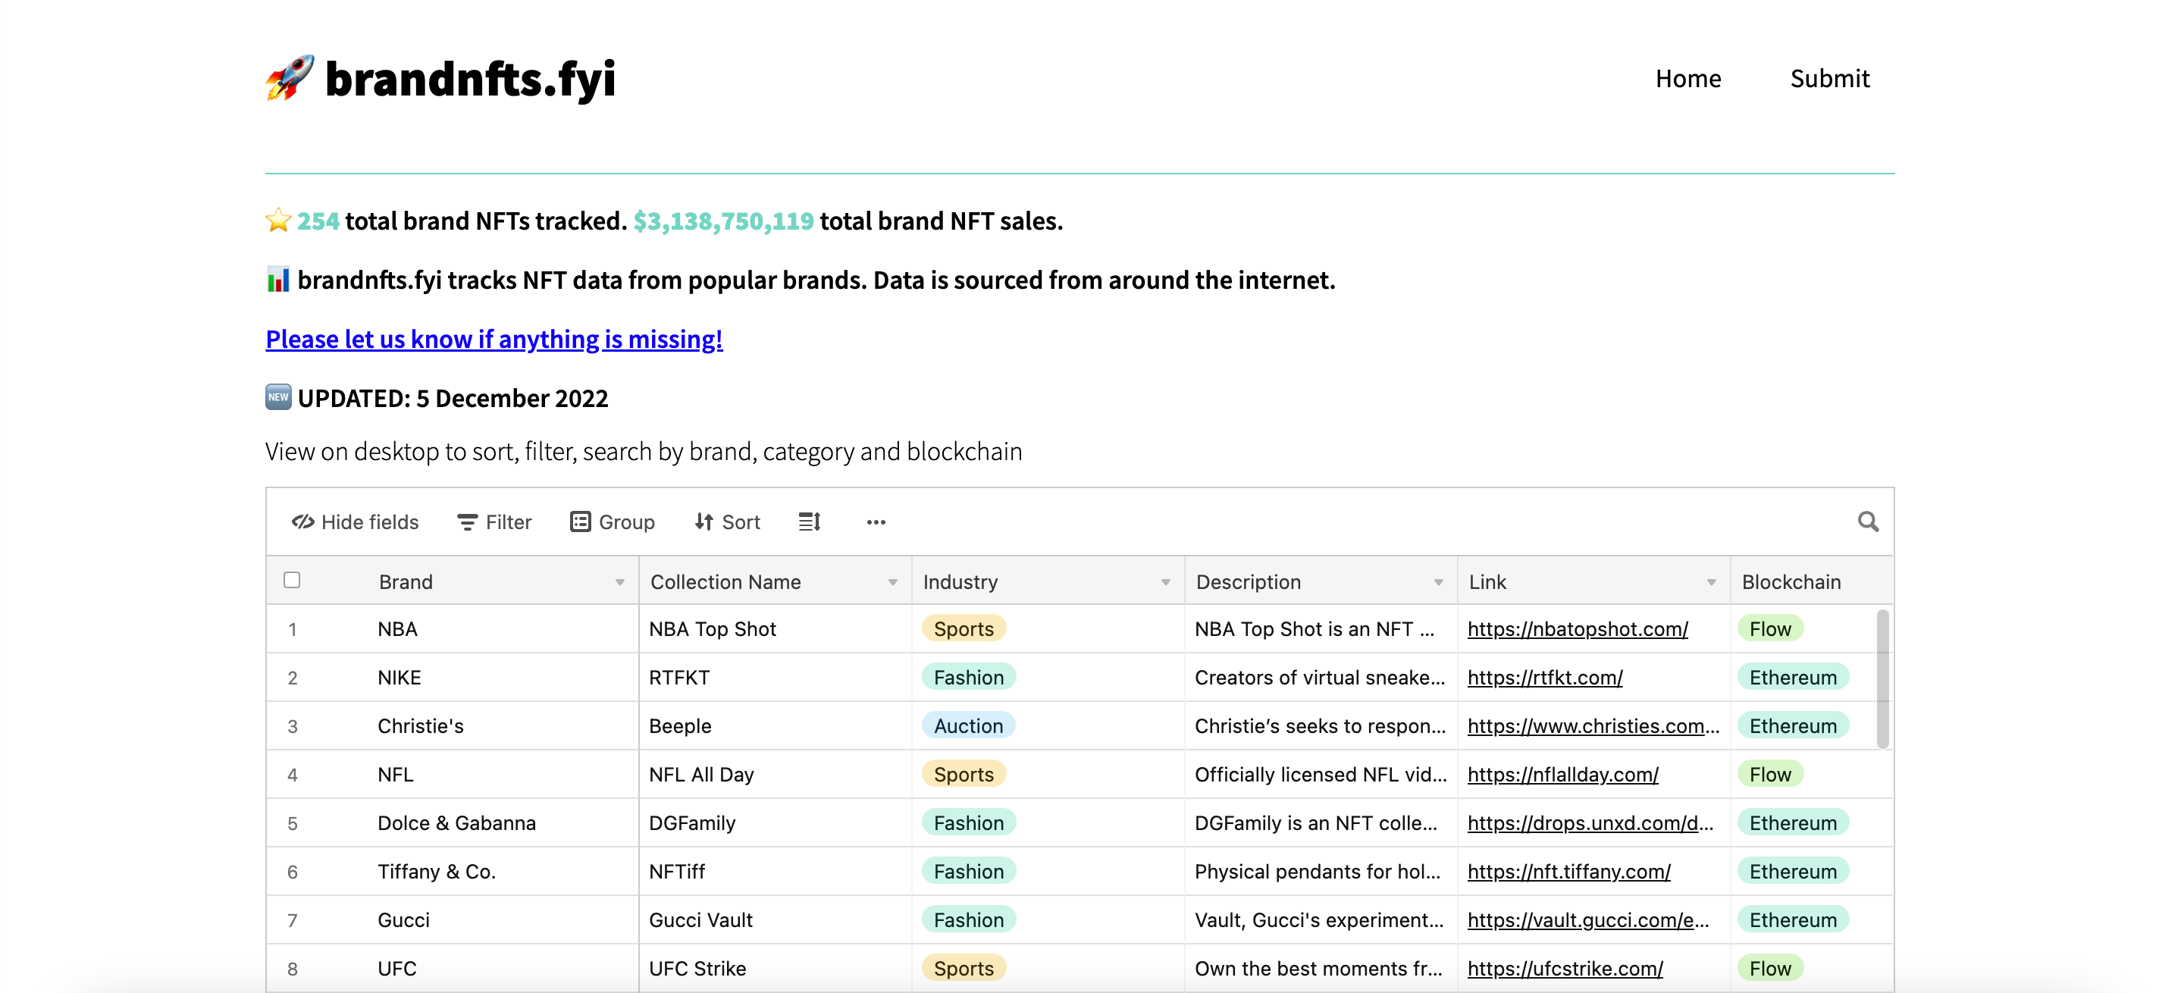
Task: Click the Sports tag in UFC row
Action: coord(964,970)
